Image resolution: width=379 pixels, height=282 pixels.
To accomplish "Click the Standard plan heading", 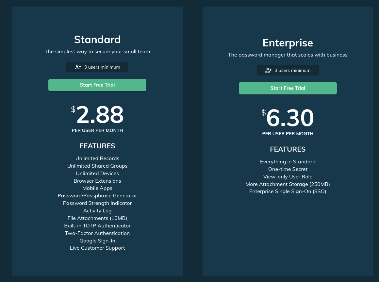I will [x=97, y=40].
